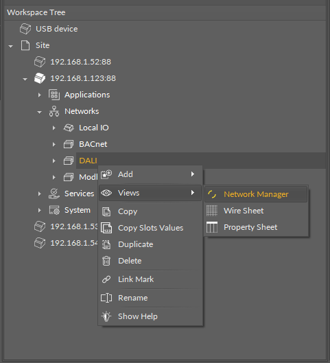Open Network Manager view
The width and height of the screenshot is (330, 363).
coord(256,194)
